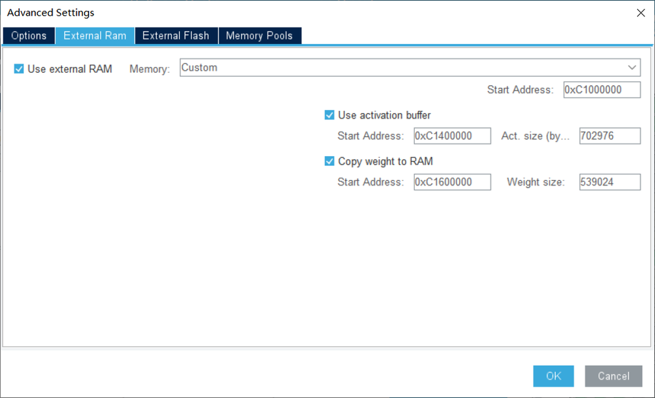The image size is (655, 398).
Task: Click the weight Start Address field 0xC1600000
Action: [452, 182]
